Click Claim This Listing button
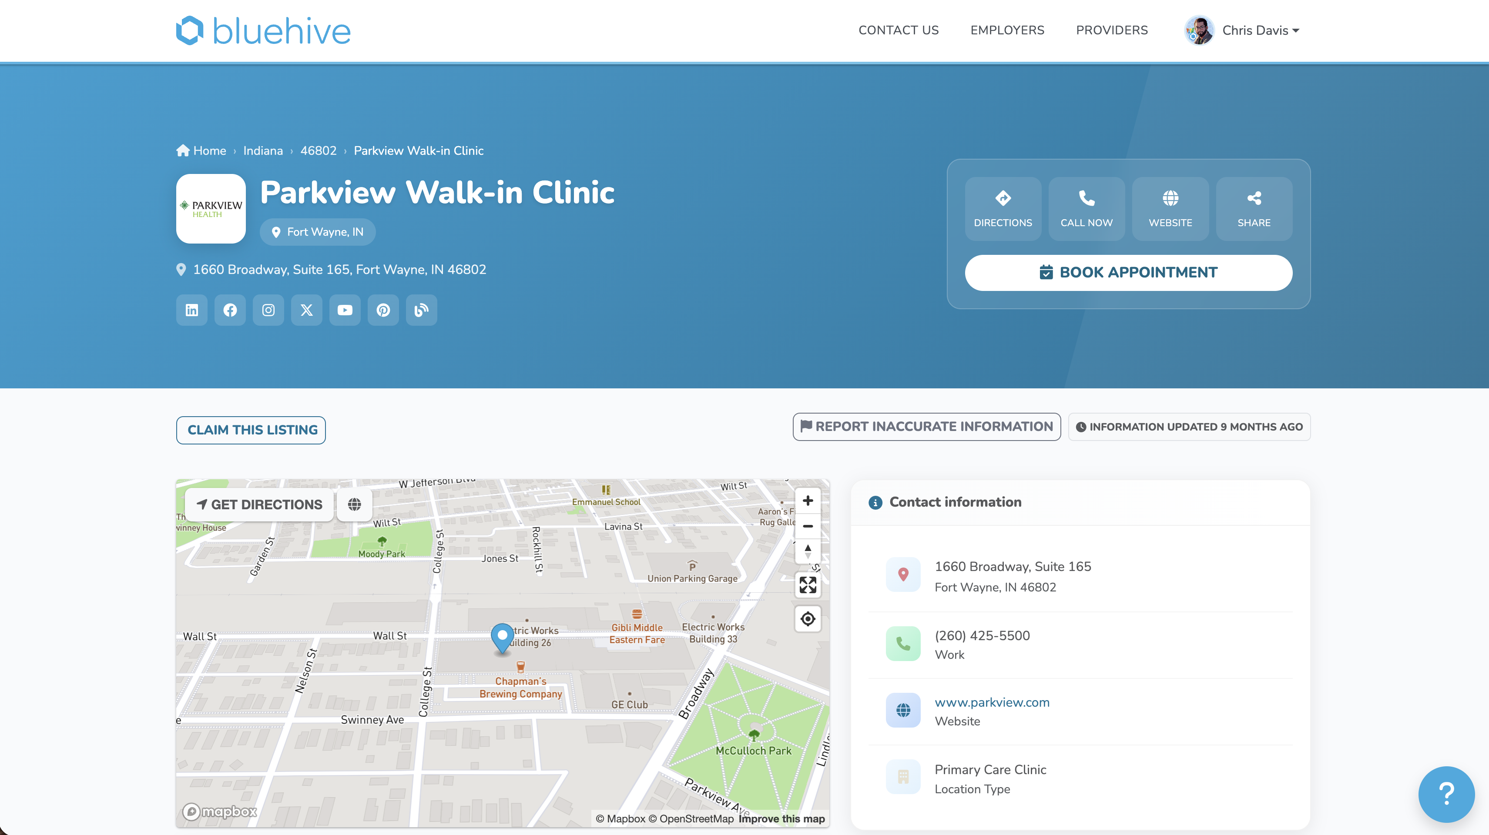Screen dimensions: 1489x835 point(251,430)
